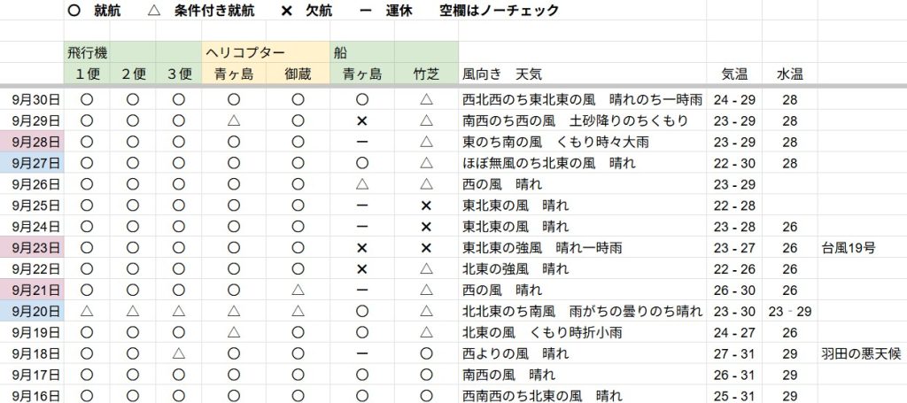Click the × in 竹芝 column for 9月25日

[426, 205]
